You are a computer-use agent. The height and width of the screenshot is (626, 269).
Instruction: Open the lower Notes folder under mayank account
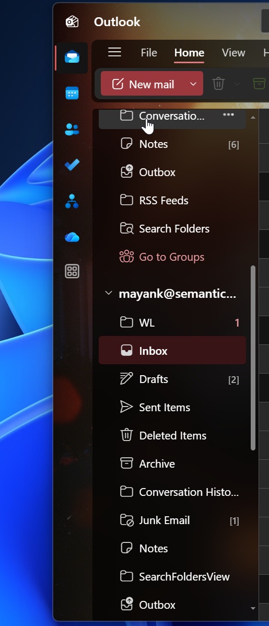click(172, 549)
